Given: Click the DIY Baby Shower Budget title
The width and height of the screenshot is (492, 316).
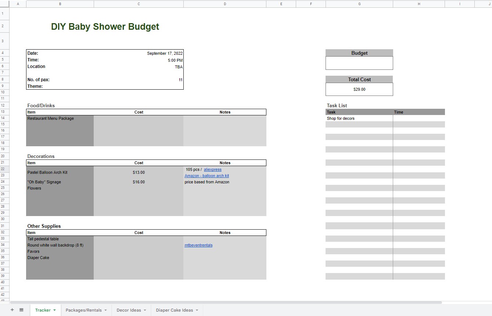Looking at the screenshot, I should tap(105, 27).
